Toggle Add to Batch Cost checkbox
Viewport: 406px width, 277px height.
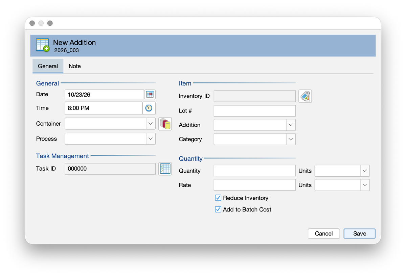(218, 209)
